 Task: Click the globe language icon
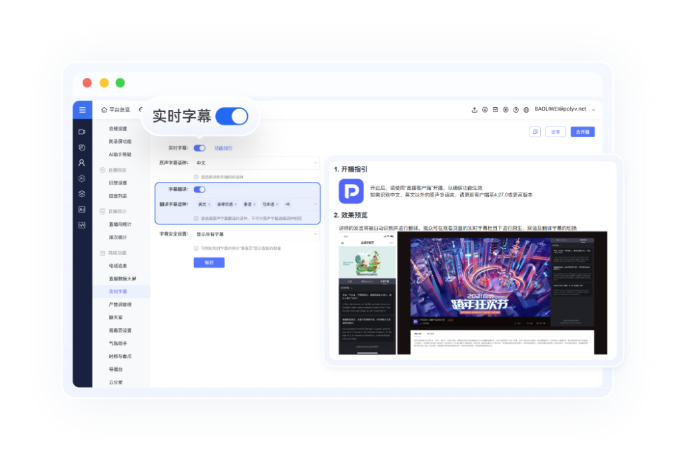coord(526,109)
